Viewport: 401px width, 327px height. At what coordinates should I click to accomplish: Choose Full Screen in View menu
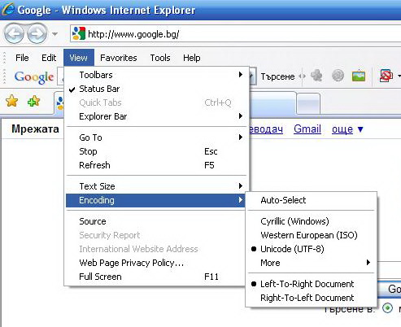coord(156,277)
